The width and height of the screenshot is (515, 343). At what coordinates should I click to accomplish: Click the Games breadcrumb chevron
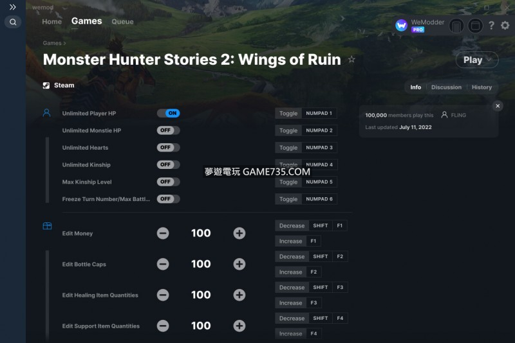(65, 43)
